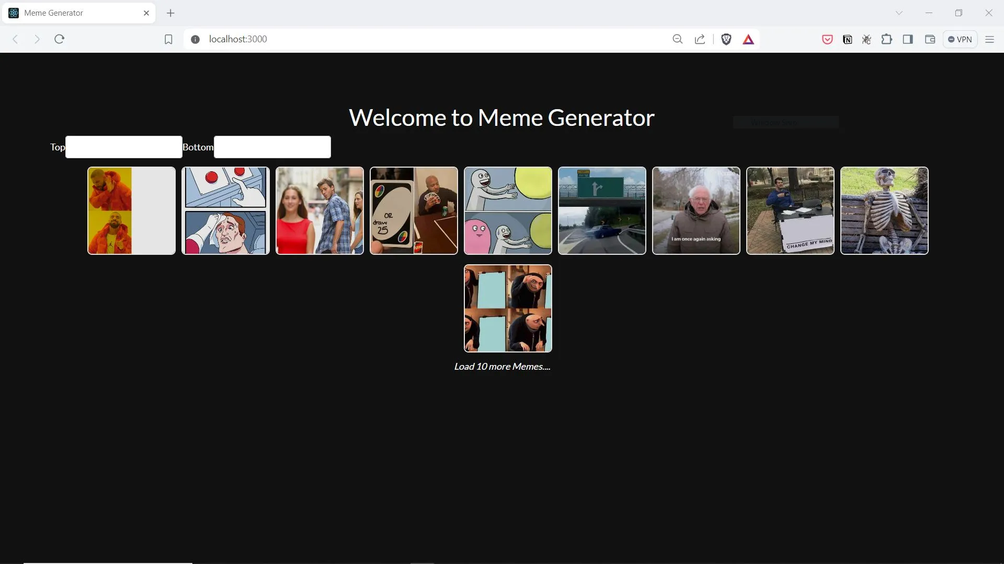Click the browser back arrow
This screenshot has width=1004, height=564.
pos(15,39)
